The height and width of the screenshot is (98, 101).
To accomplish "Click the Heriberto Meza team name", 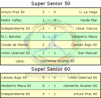I will click(x=84, y=37).
